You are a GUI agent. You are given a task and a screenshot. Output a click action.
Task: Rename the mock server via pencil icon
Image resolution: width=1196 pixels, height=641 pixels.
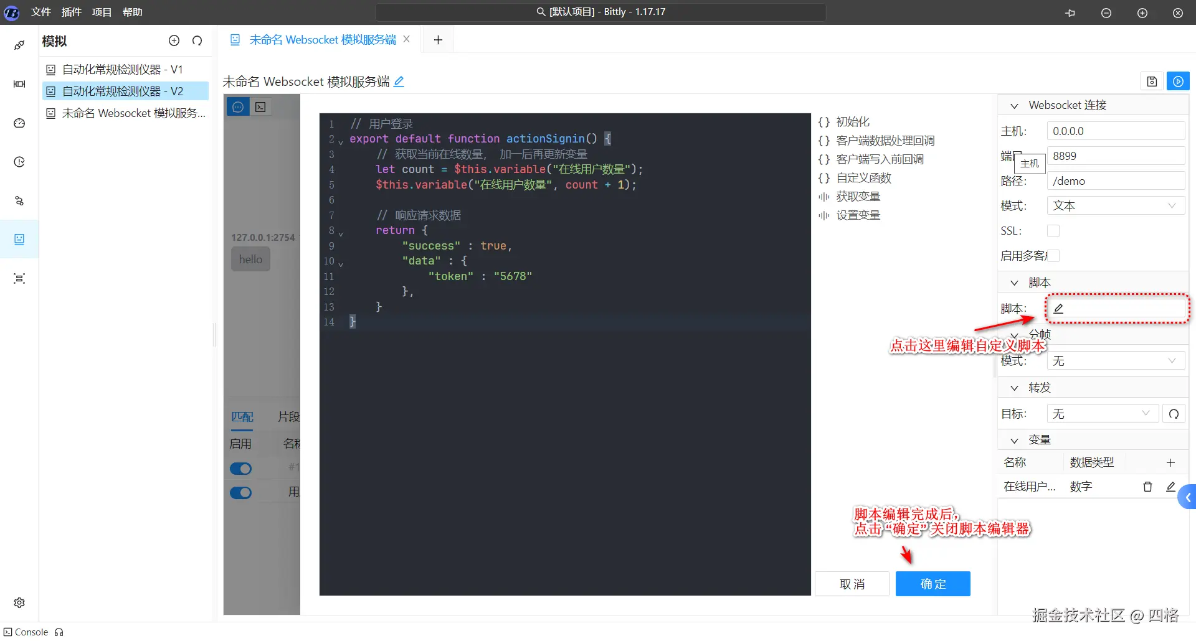click(399, 82)
